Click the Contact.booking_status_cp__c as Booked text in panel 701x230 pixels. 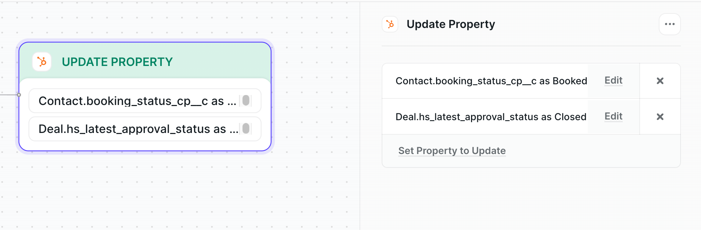[x=491, y=81]
